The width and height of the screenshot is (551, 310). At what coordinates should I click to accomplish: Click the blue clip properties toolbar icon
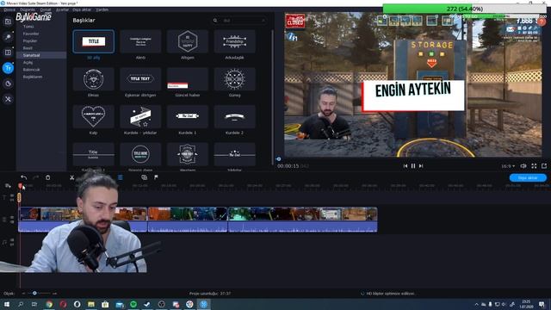[121, 177]
